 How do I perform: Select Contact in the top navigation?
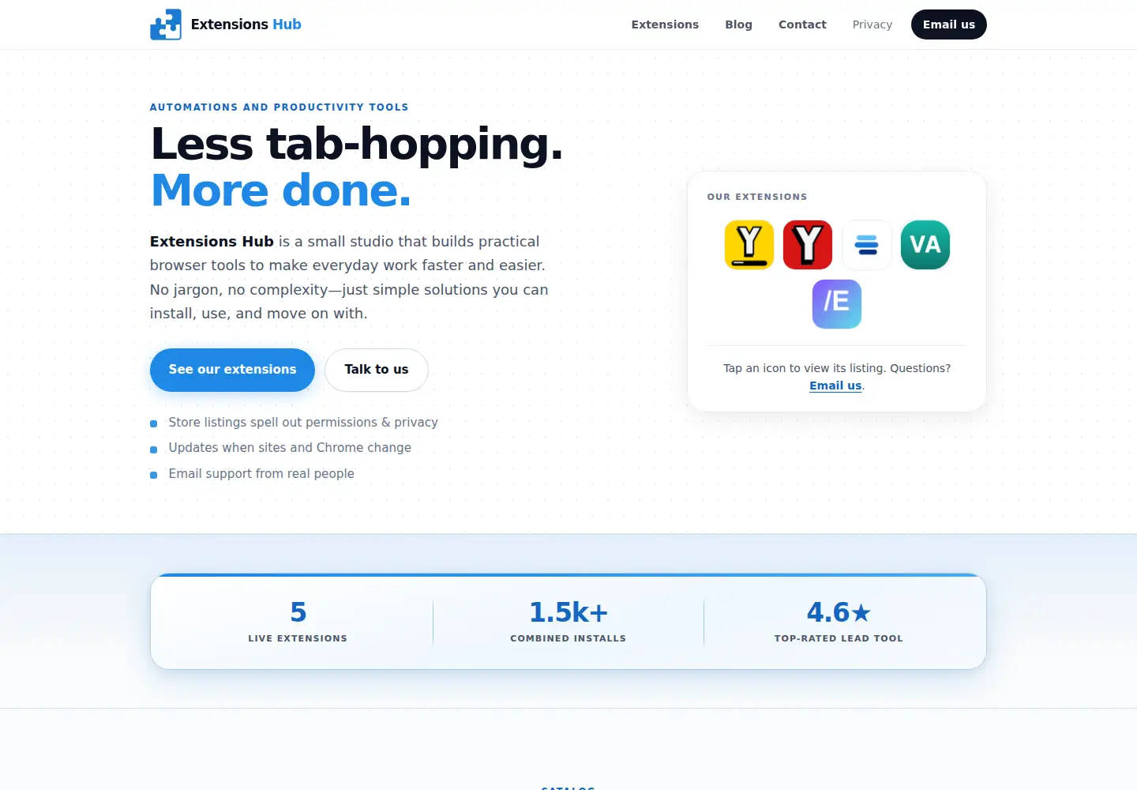pos(802,24)
